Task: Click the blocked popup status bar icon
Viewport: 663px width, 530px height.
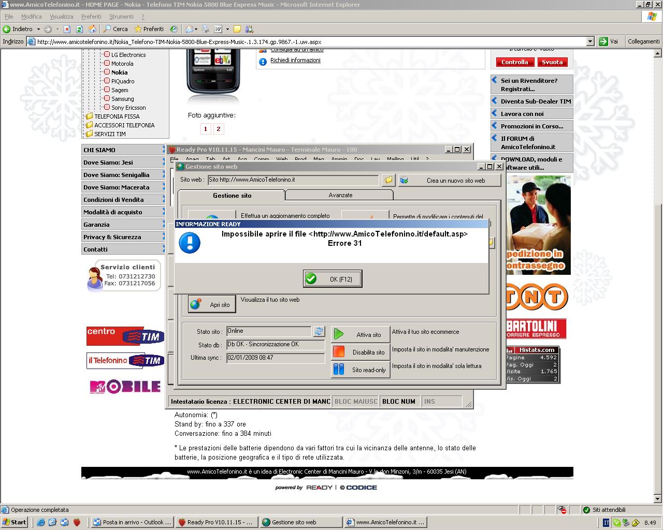Action: click(x=562, y=510)
